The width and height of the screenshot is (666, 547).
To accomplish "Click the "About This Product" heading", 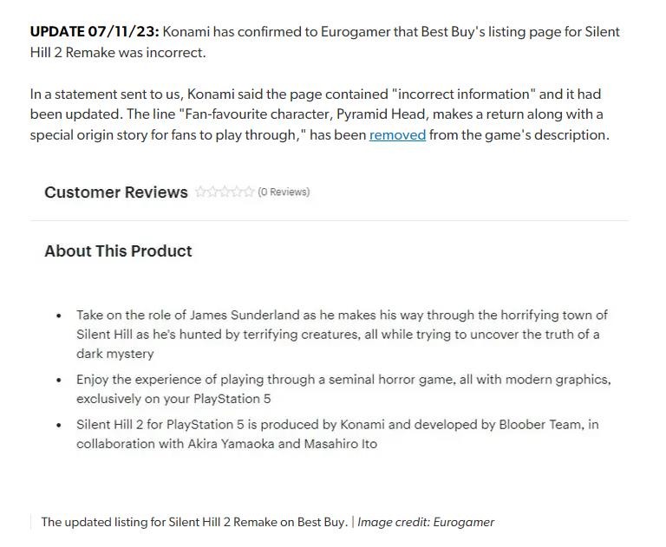I will (x=118, y=251).
